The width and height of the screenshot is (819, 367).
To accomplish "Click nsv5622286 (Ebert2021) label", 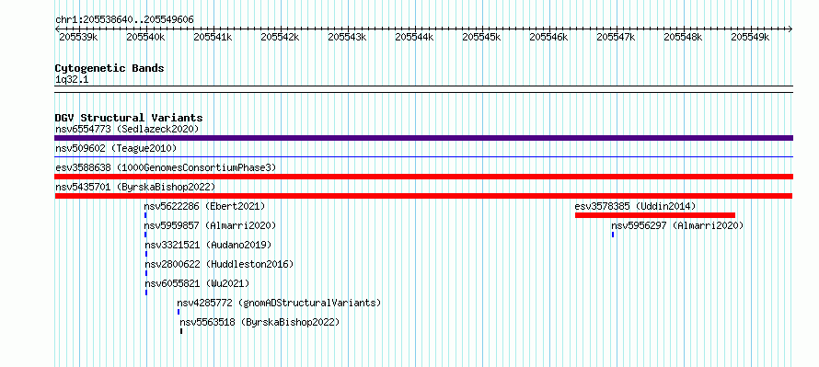I will (204, 206).
